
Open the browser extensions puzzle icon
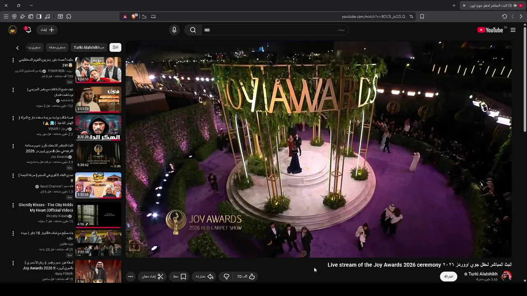[x=69, y=16]
